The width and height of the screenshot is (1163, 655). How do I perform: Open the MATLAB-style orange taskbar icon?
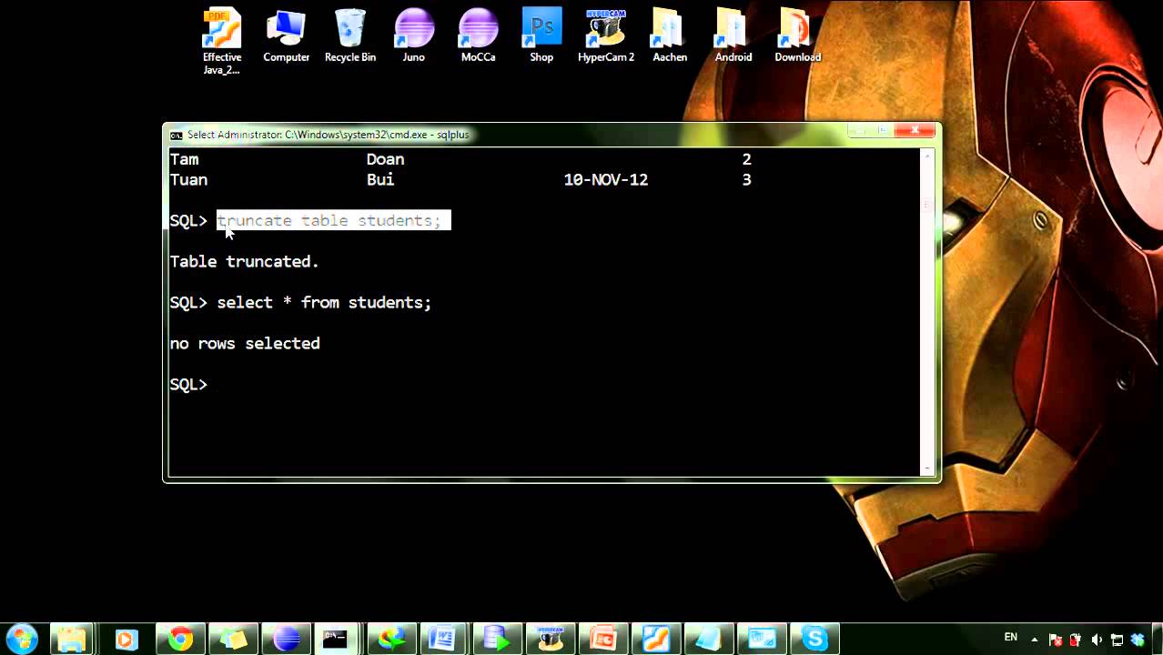pyautogui.click(x=655, y=639)
